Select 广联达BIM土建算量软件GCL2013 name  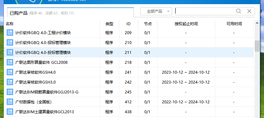[44, 112]
